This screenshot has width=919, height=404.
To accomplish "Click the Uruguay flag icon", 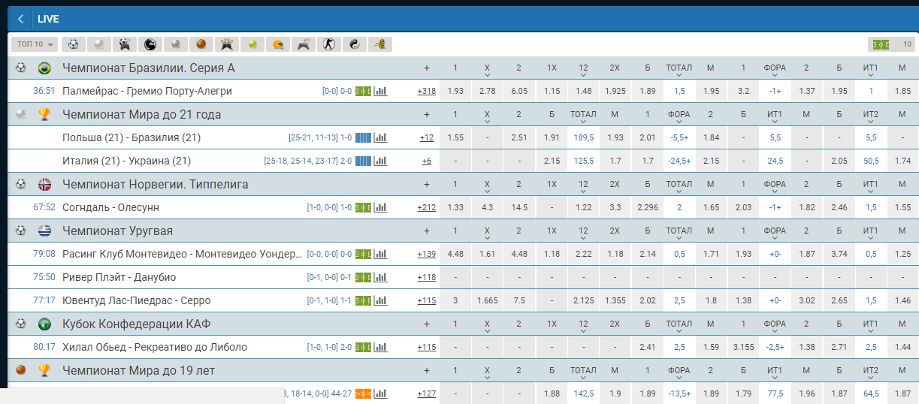I will pos(44,231).
